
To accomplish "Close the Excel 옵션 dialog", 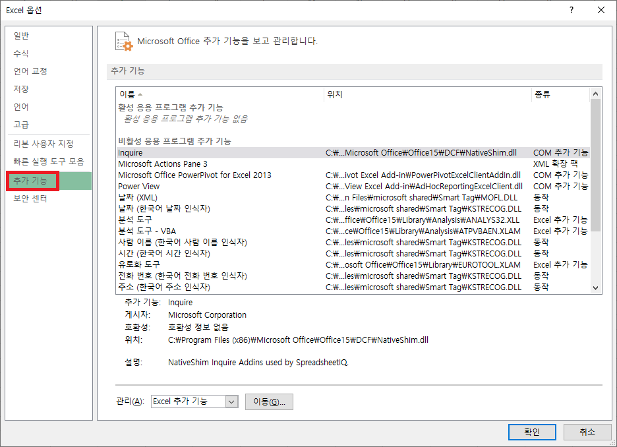I will [x=601, y=11].
